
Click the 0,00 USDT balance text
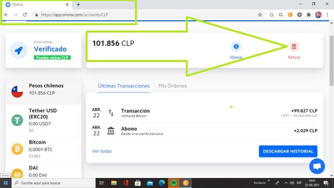[x=40, y=124]
